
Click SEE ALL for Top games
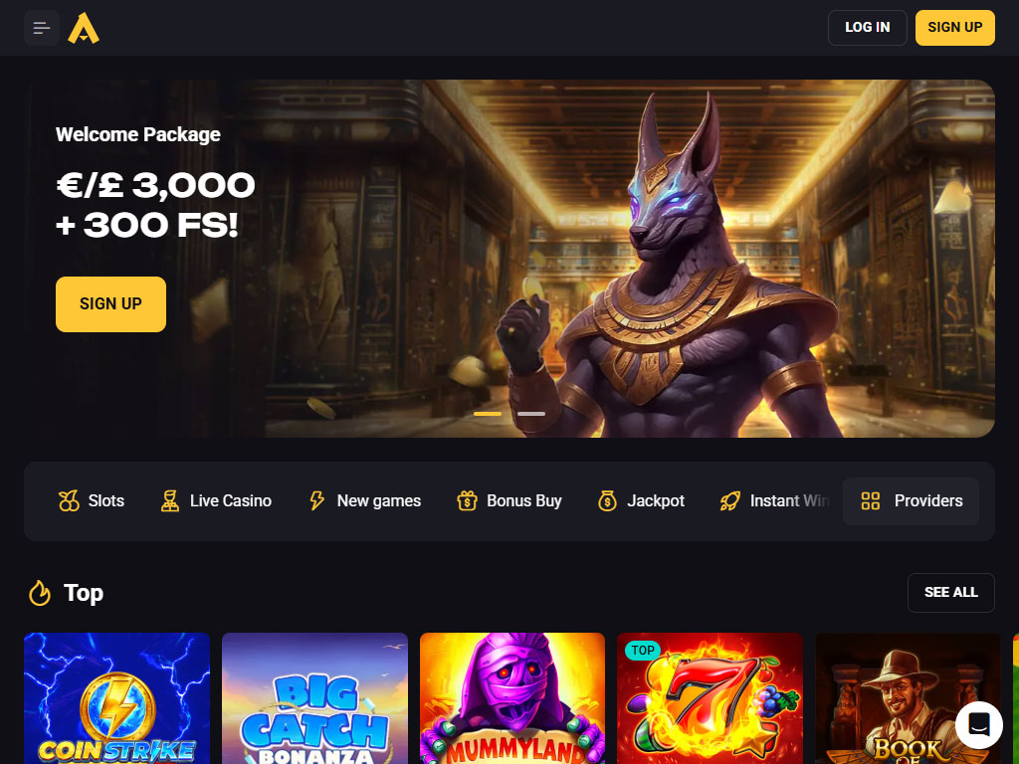pyautogui.click(x=950, y=593)
